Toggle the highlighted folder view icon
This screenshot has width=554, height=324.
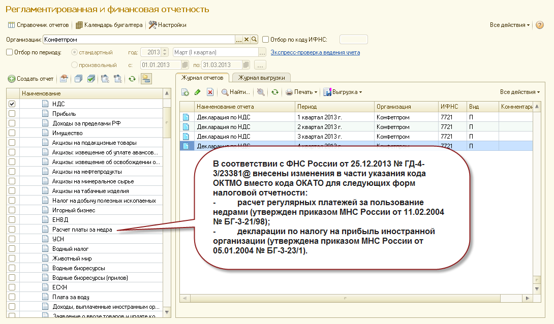point(146,79)
